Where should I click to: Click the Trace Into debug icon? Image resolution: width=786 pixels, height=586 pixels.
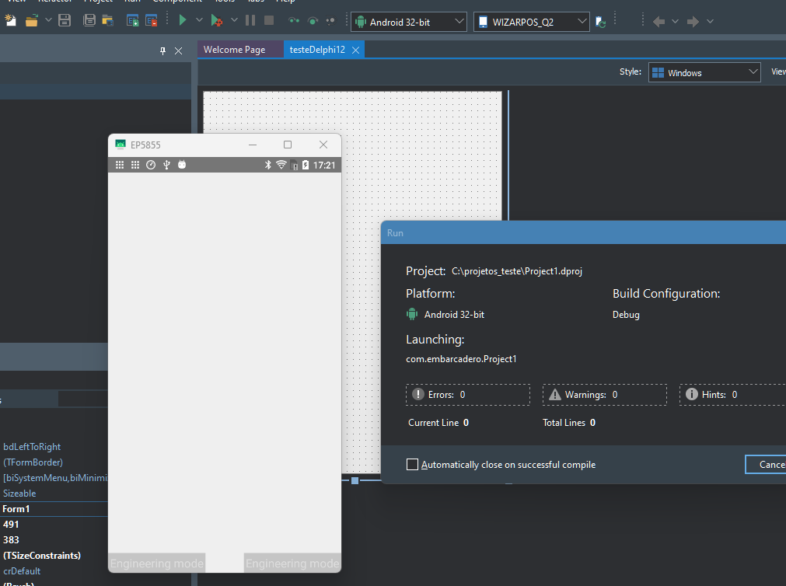[x=294, y=20]
